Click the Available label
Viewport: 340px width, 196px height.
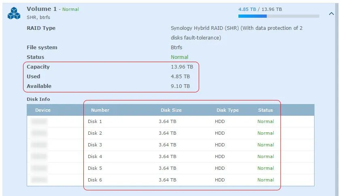pyautogui.click(x=39, y=86)
